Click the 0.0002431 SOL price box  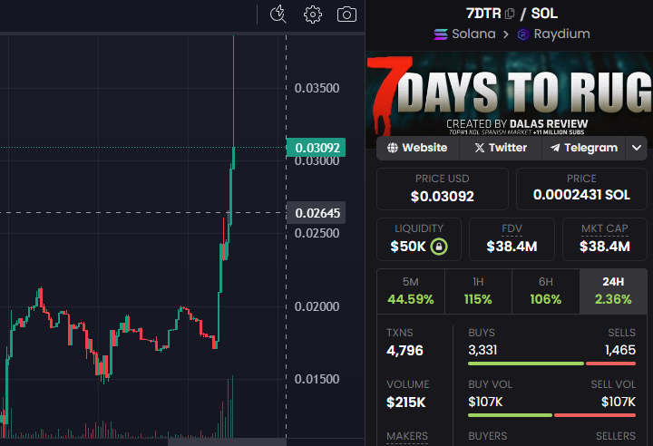(x=581, y=189)
